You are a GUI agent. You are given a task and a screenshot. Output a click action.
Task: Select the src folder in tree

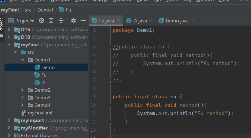[46, 52]
